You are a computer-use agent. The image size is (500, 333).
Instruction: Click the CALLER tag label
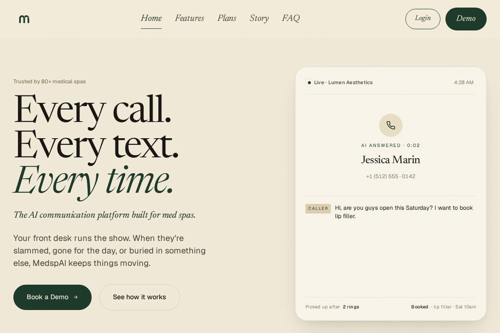point(318,209)
